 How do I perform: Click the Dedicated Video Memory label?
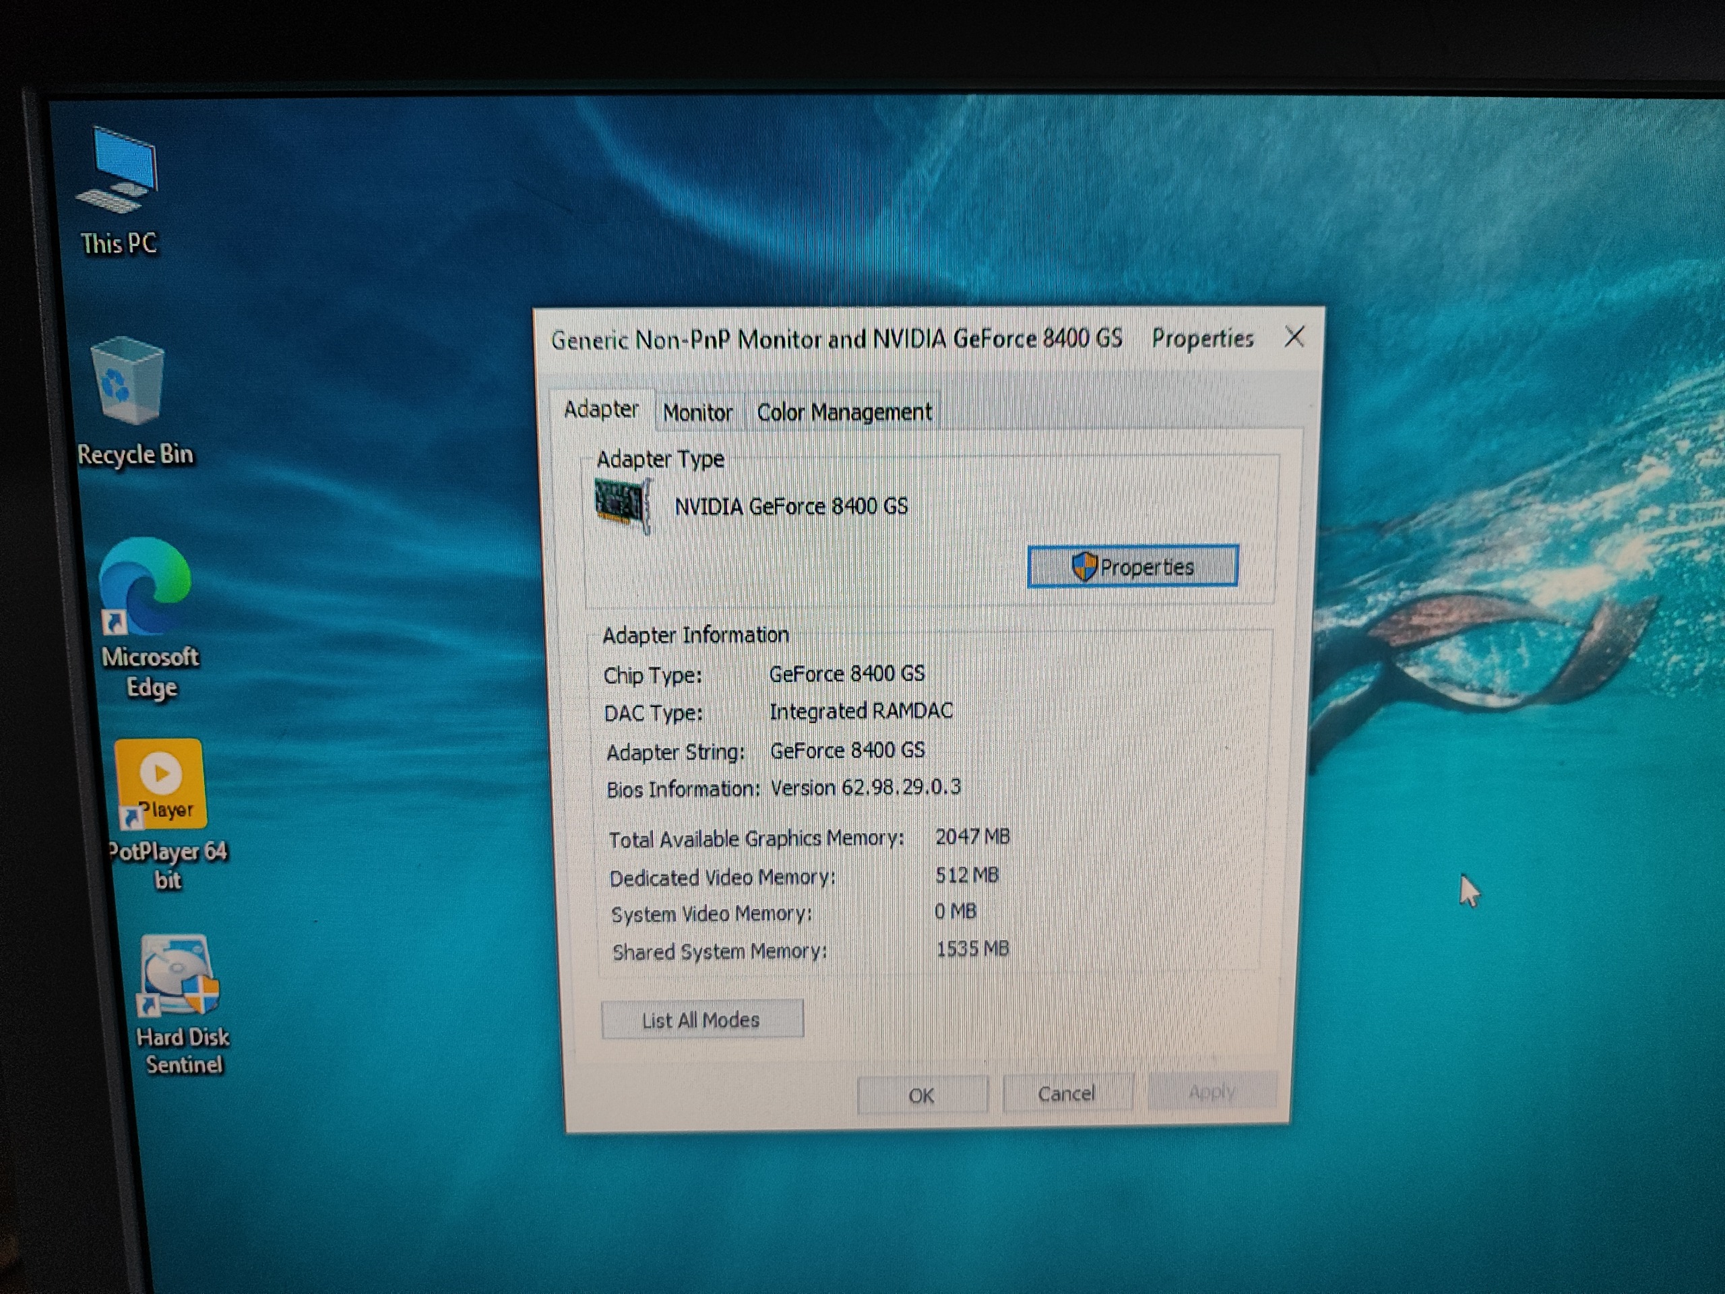tap(722, 877)
